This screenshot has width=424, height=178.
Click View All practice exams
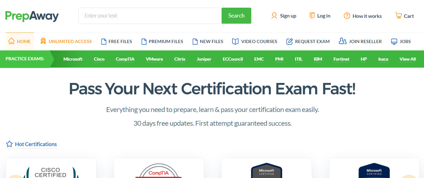pos(407,59)
